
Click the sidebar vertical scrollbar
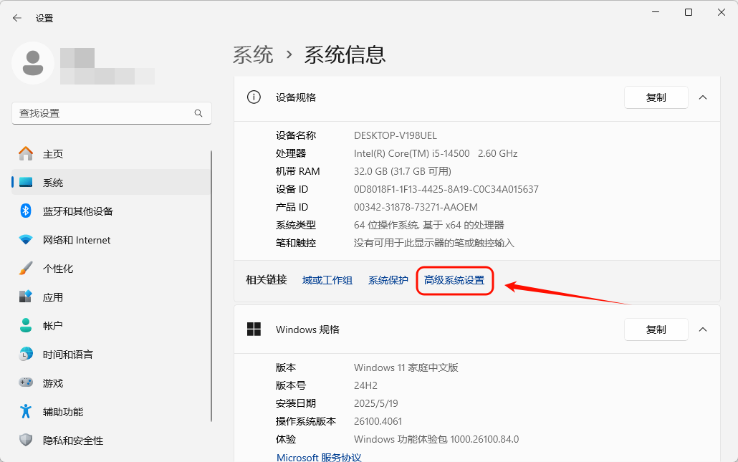[x=211, y=286]
